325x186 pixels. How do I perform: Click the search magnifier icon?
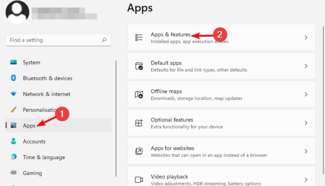click(104, 40)
